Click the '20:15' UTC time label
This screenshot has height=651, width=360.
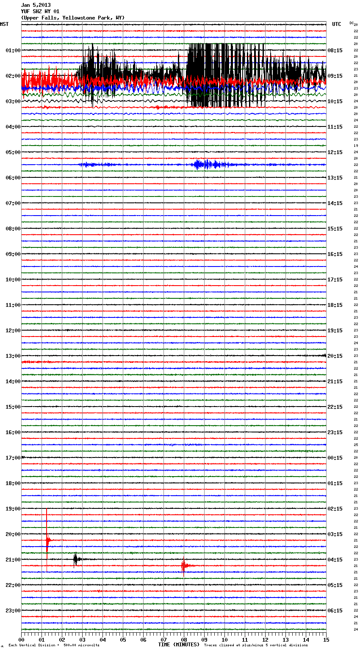point(335,356)
